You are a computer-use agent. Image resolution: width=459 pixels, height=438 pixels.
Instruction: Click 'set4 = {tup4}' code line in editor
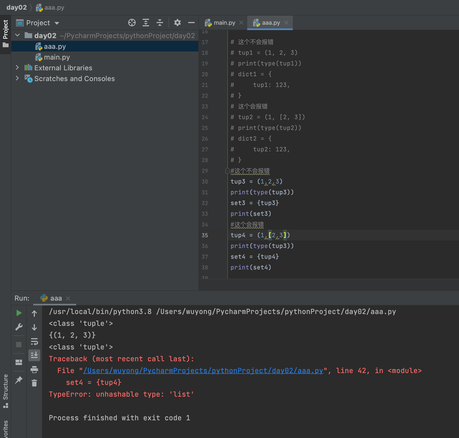(x=255, y=257)
